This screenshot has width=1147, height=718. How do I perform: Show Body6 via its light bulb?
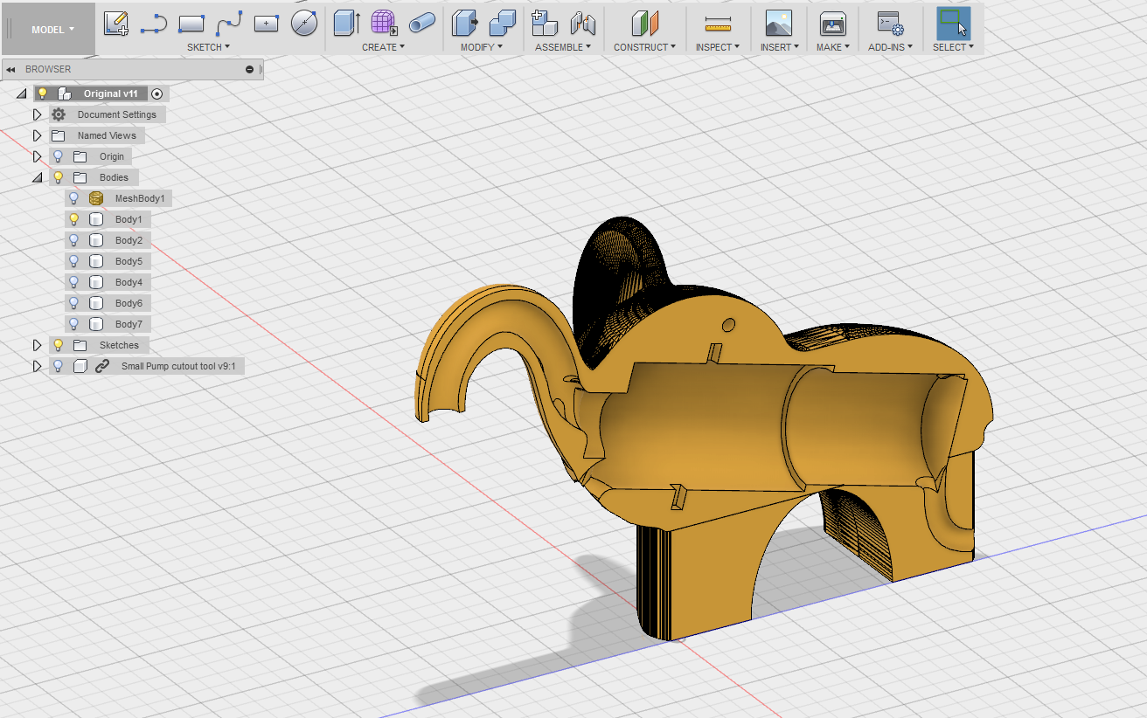click(x=74, y=303)
